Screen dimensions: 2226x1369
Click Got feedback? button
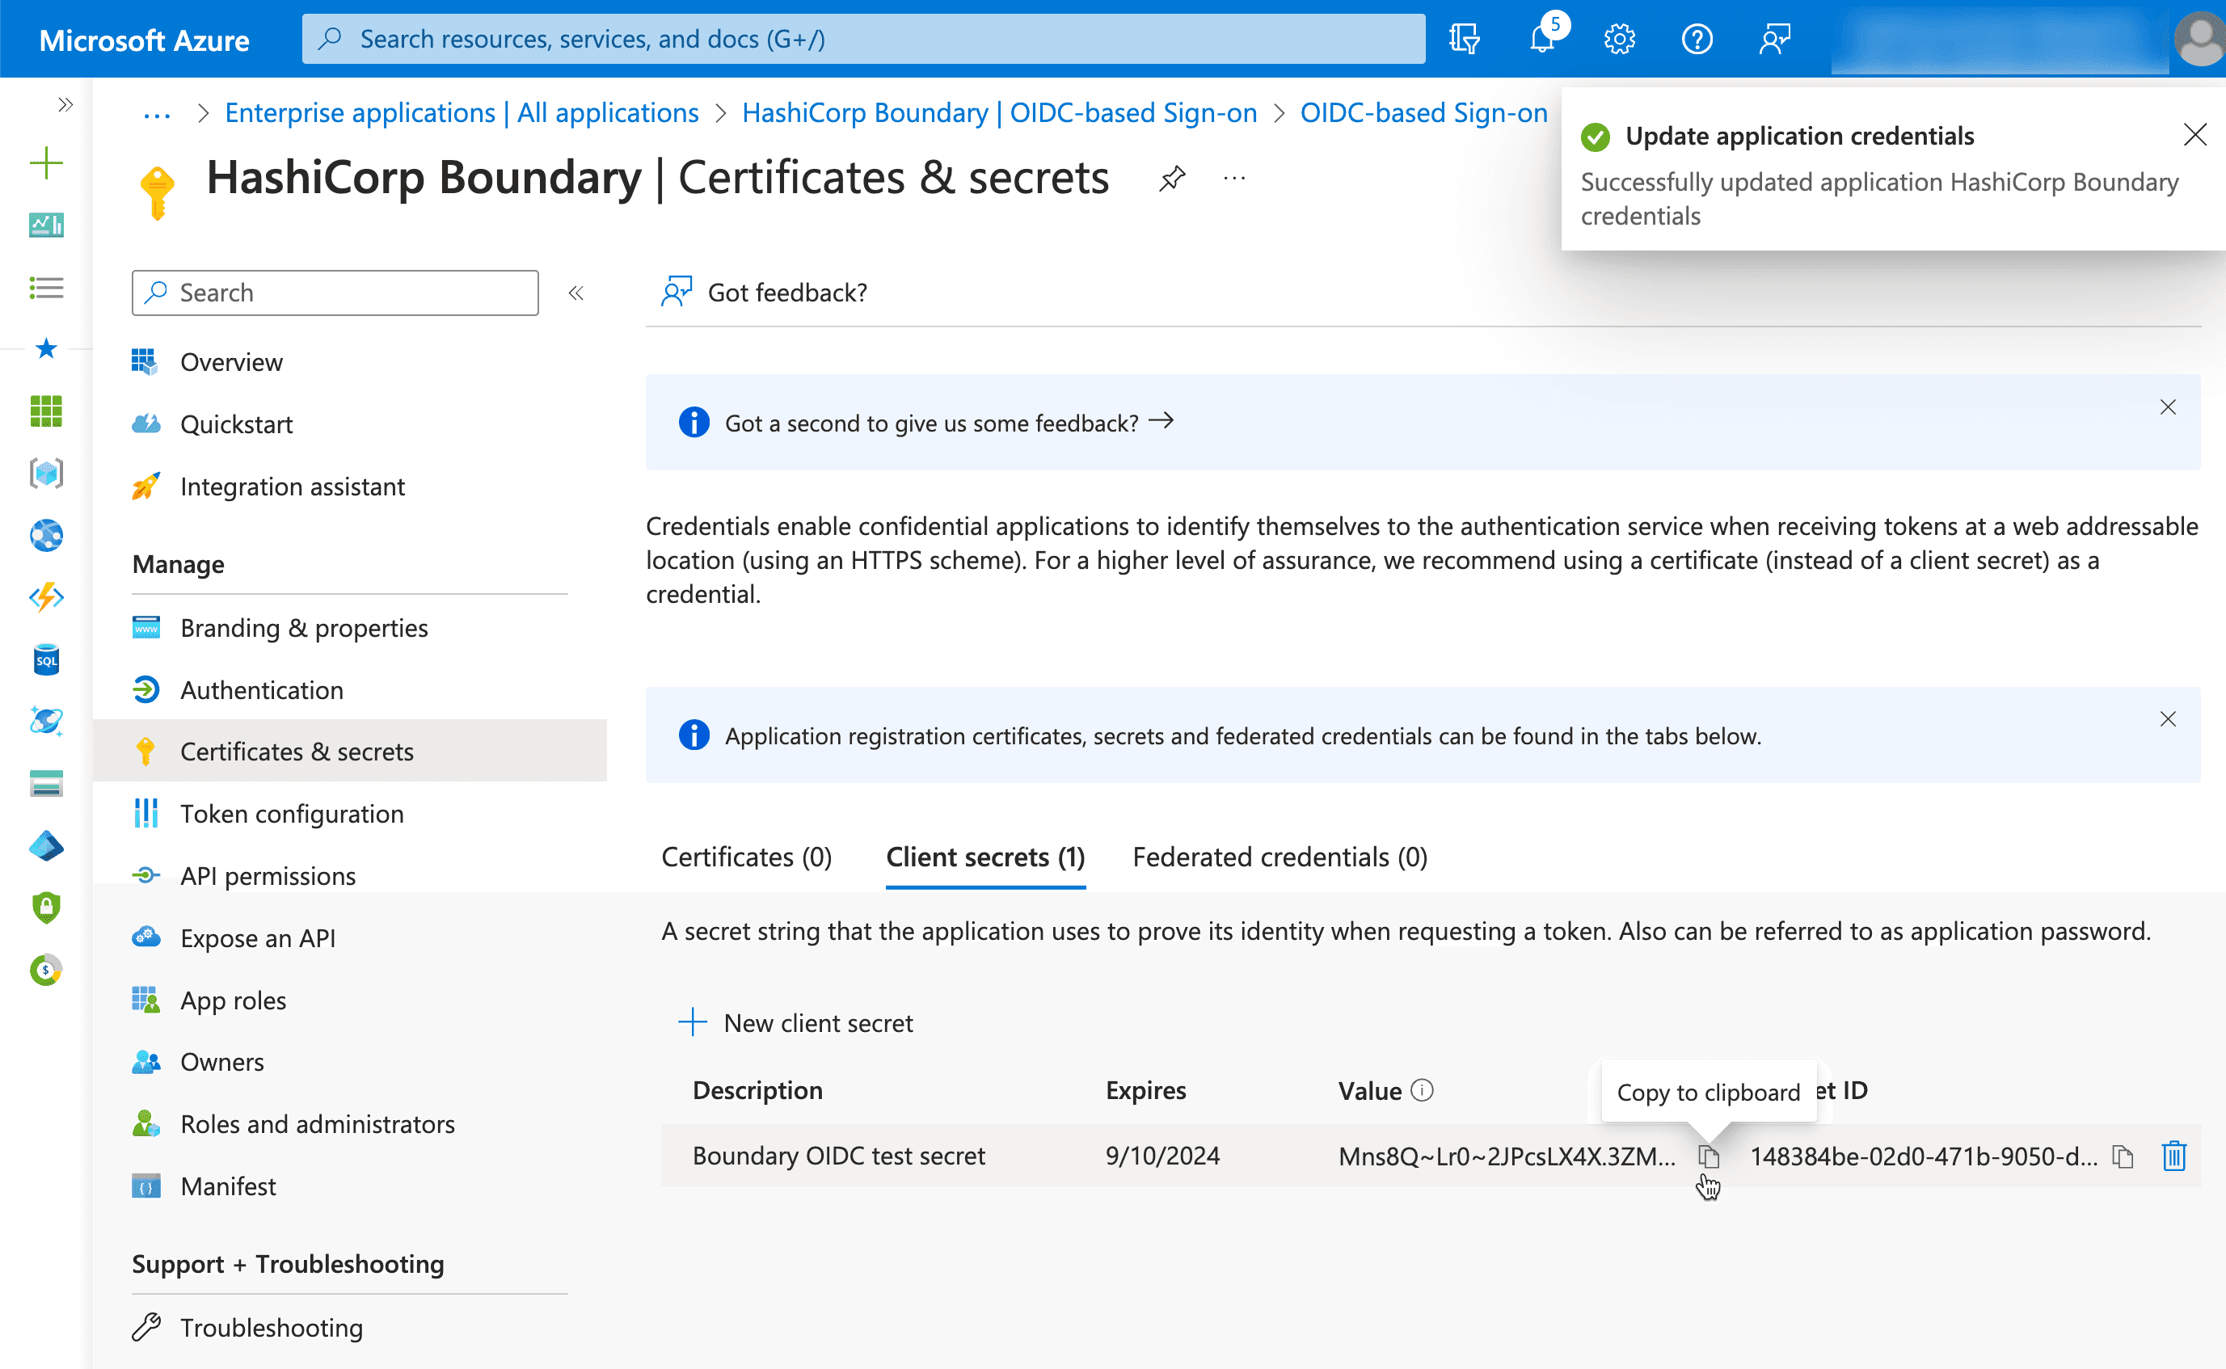(765, 293)
